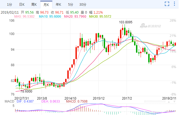This screenshot has width=180, height=115.
Task: Click the 100 price axis label
Action: click(12, 34)
